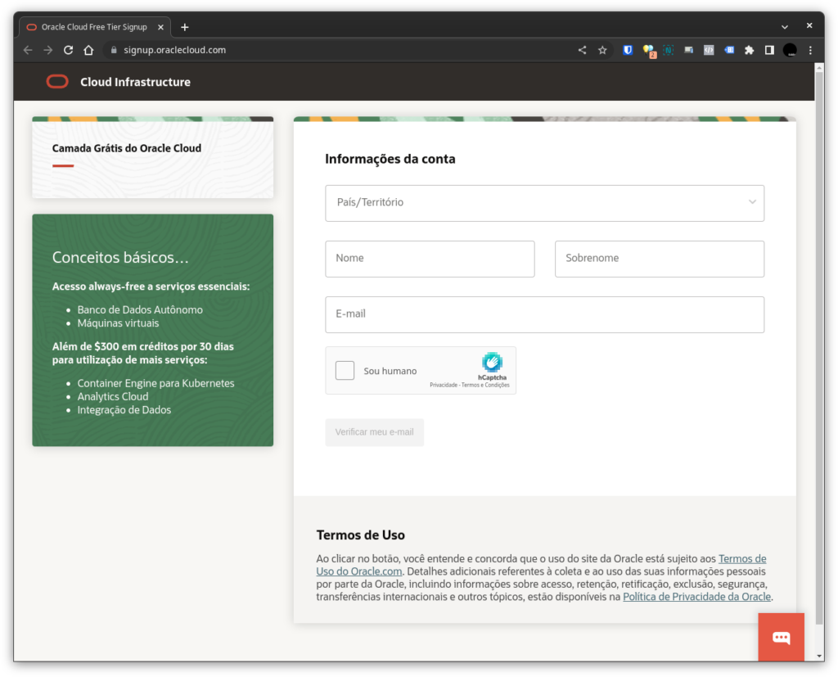
Task: Open the teal N extension icon
Action: click(x=668, y=50)
